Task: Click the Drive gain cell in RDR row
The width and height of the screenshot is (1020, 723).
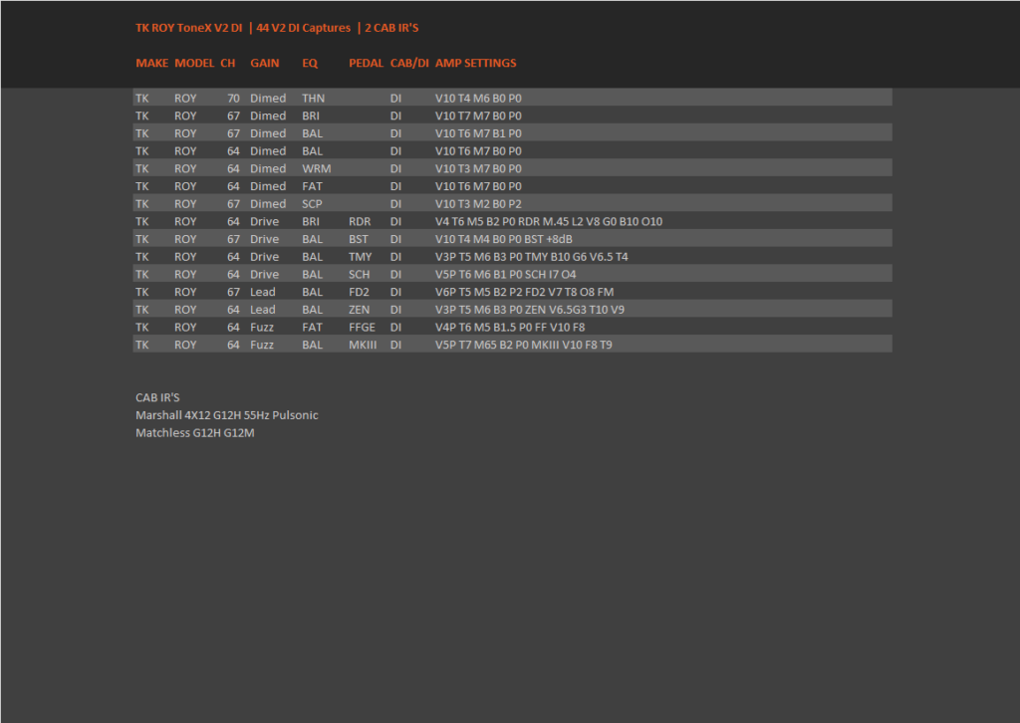Action: coord(265,221)
